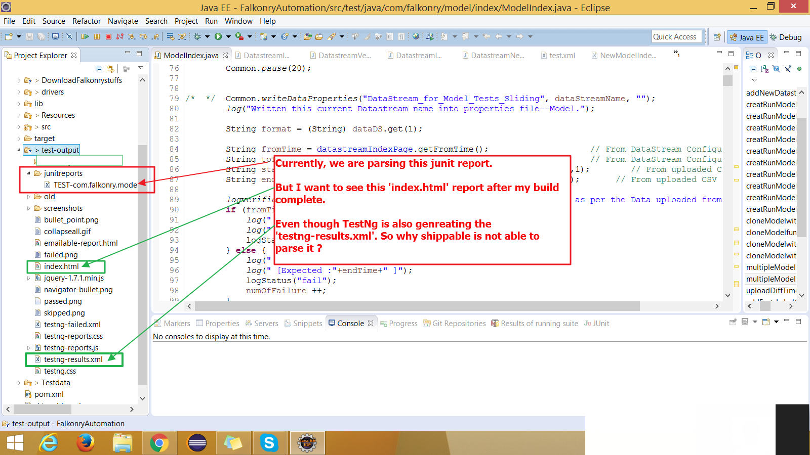This screenshot has width=810, height=455.
Task: Open the Window menu
Action: 238,21
